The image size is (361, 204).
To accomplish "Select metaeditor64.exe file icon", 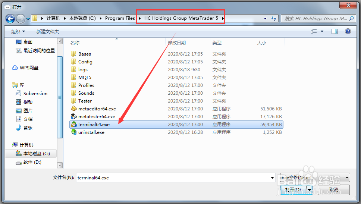I will tap(74, 109).
